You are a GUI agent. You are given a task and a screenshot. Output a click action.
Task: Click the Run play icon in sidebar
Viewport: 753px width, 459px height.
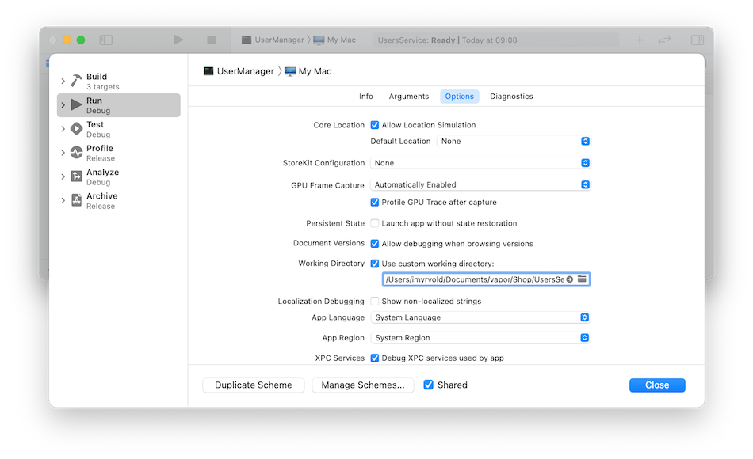76,104
